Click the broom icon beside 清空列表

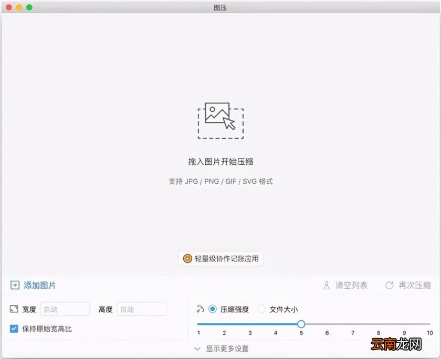click(x=327, y=285)
